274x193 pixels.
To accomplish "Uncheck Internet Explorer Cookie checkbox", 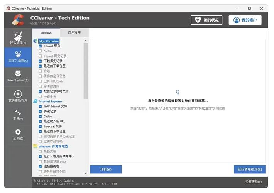I will tap(40, 117).
